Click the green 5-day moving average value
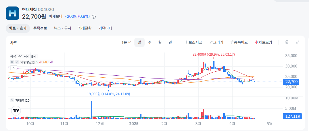The image size is (309, 131). click(x=37, y=62)
